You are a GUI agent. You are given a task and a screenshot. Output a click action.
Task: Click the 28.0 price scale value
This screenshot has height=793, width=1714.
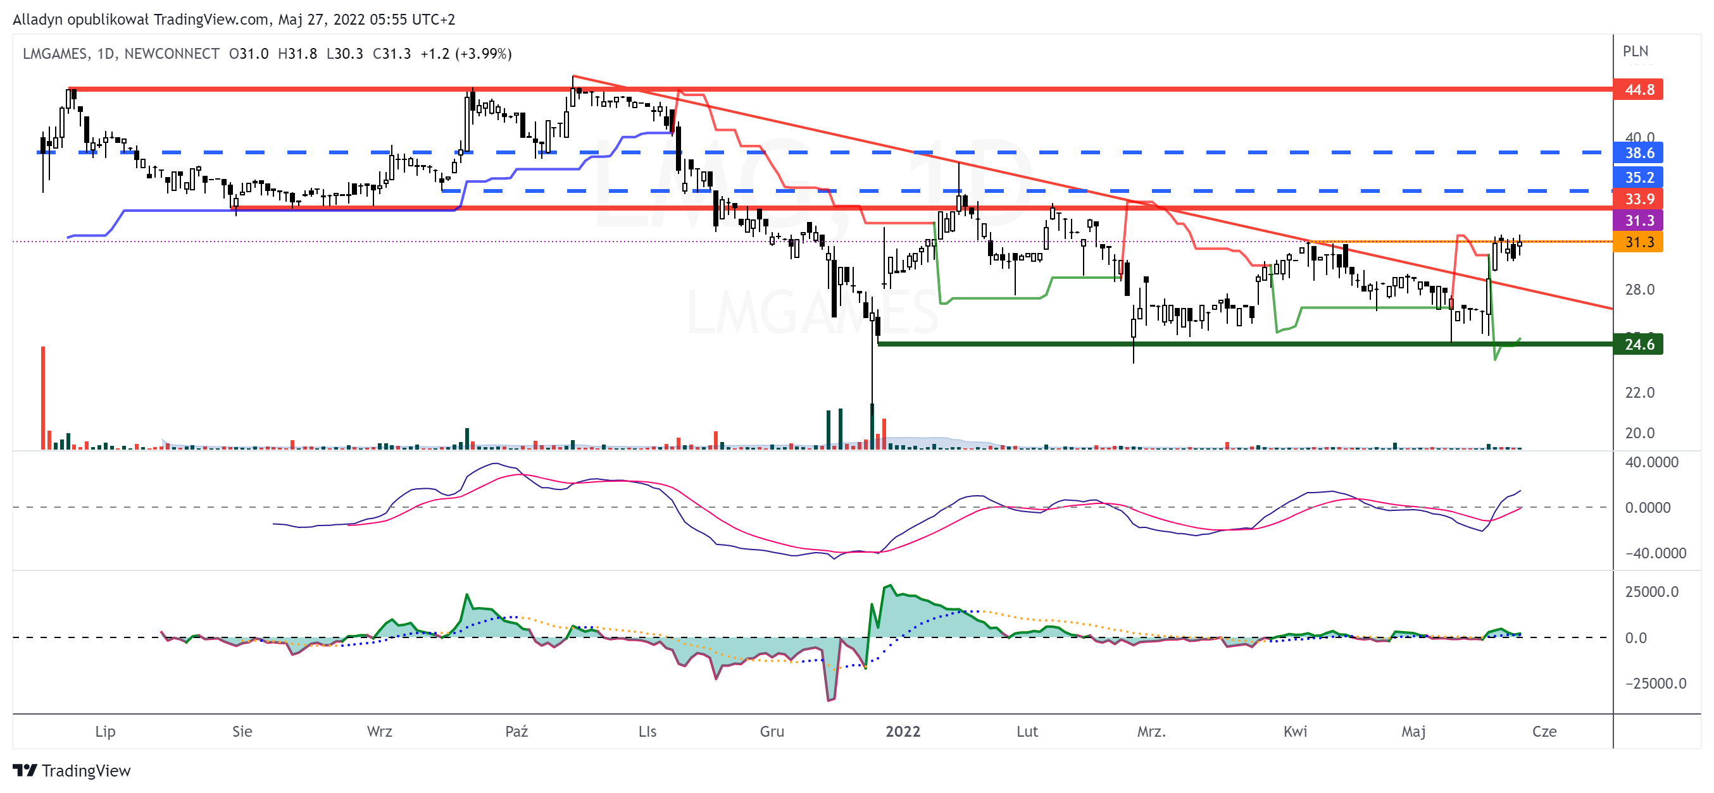click(1639, 289)
